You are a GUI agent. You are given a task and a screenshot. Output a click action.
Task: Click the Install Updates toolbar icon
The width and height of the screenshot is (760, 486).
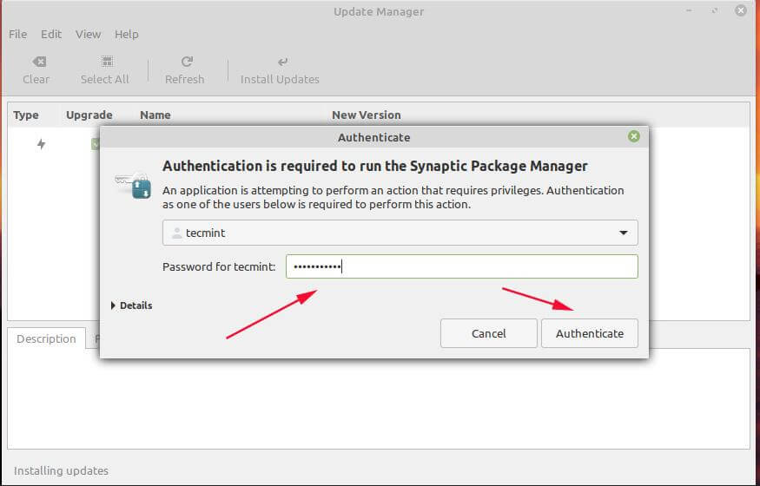tap(282, 62)
